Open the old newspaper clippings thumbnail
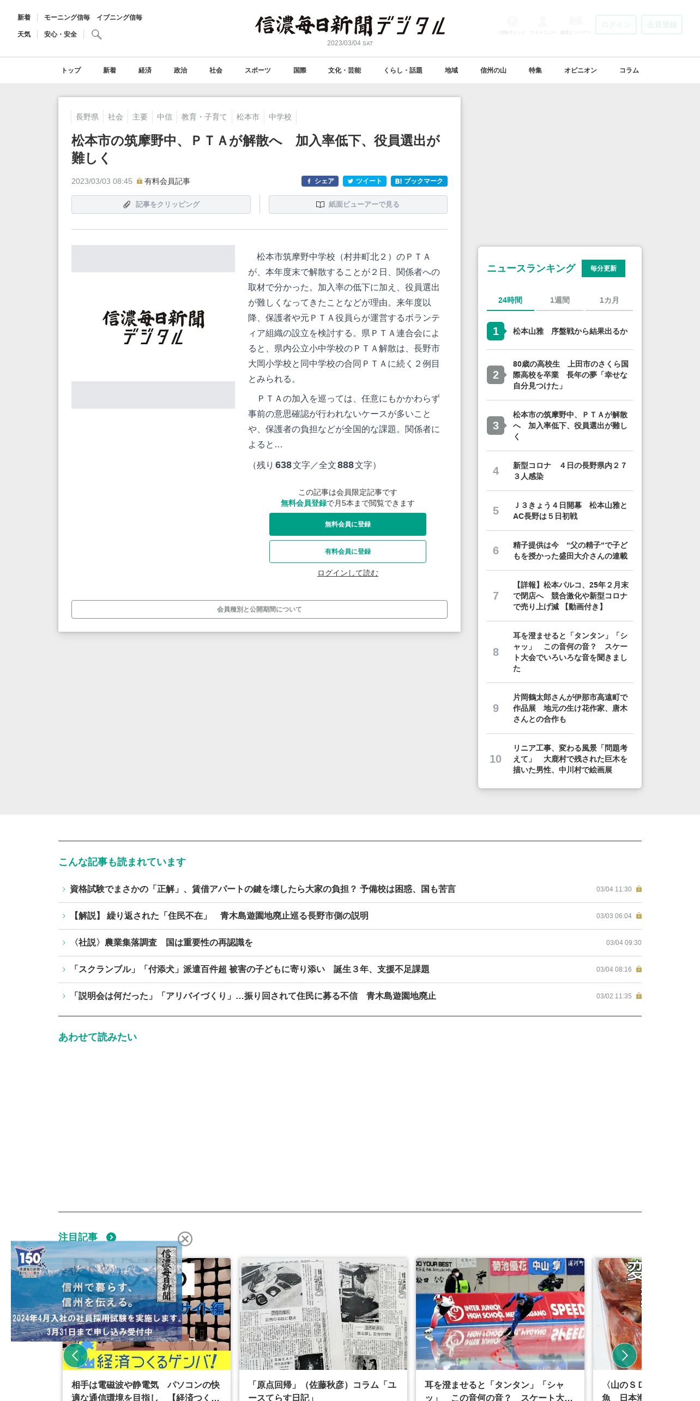Image resolution: width=700 pixels, height=1401 pixels. [323, 1314]
